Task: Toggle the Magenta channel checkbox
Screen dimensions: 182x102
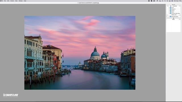Action: [171, 9]
